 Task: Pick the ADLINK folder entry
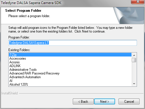pos(70,66)
